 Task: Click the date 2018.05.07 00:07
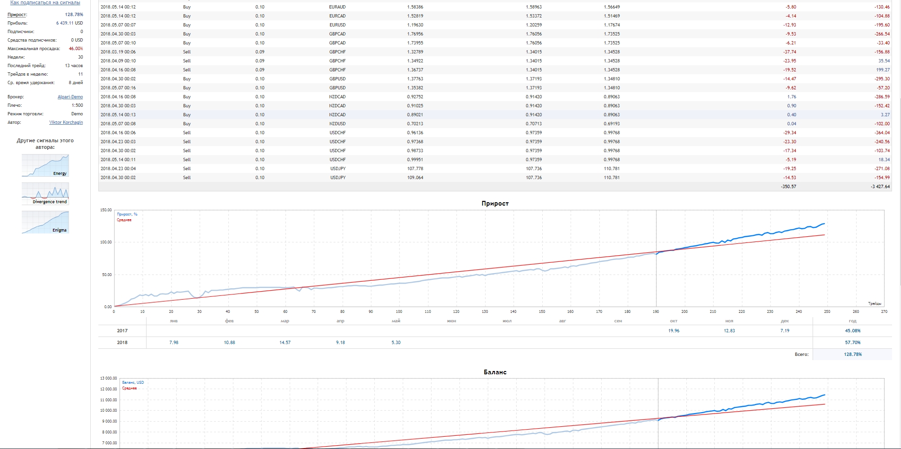click(118, 25)
